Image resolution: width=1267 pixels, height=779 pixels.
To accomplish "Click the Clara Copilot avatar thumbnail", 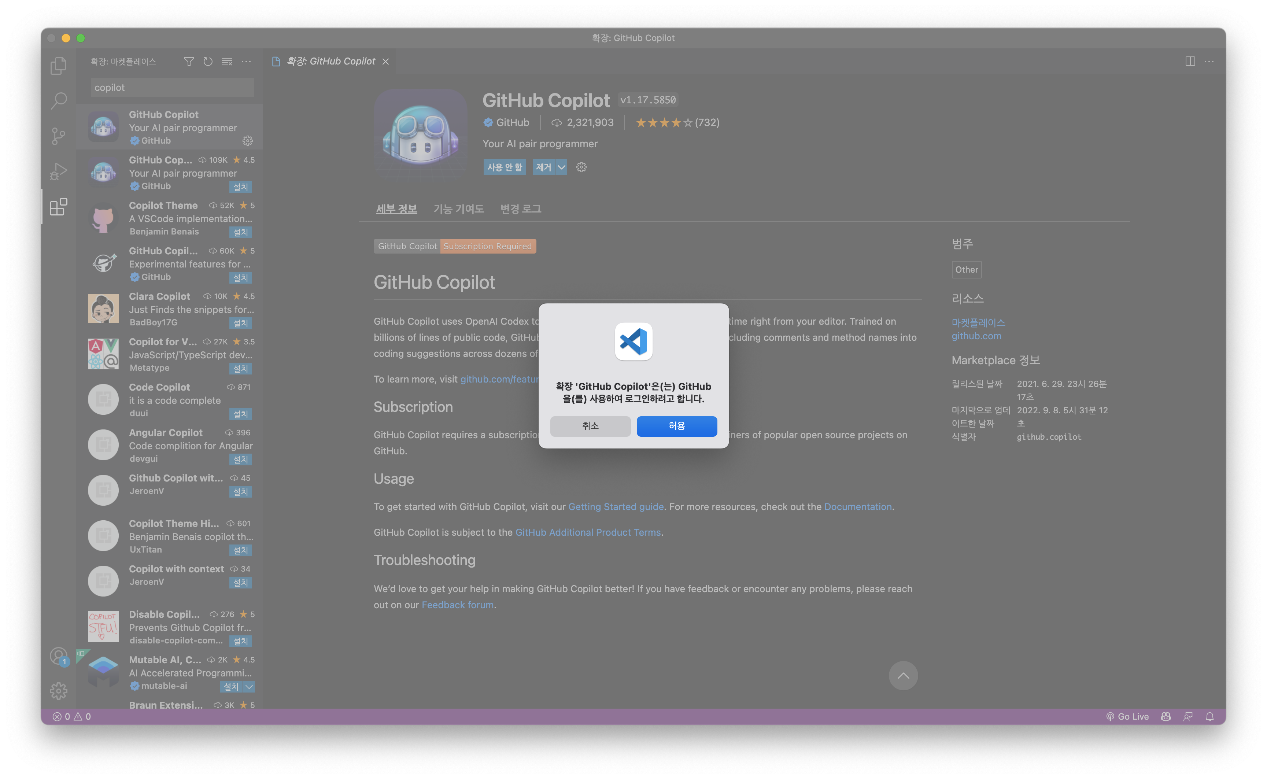I will (x=103, y=309).
